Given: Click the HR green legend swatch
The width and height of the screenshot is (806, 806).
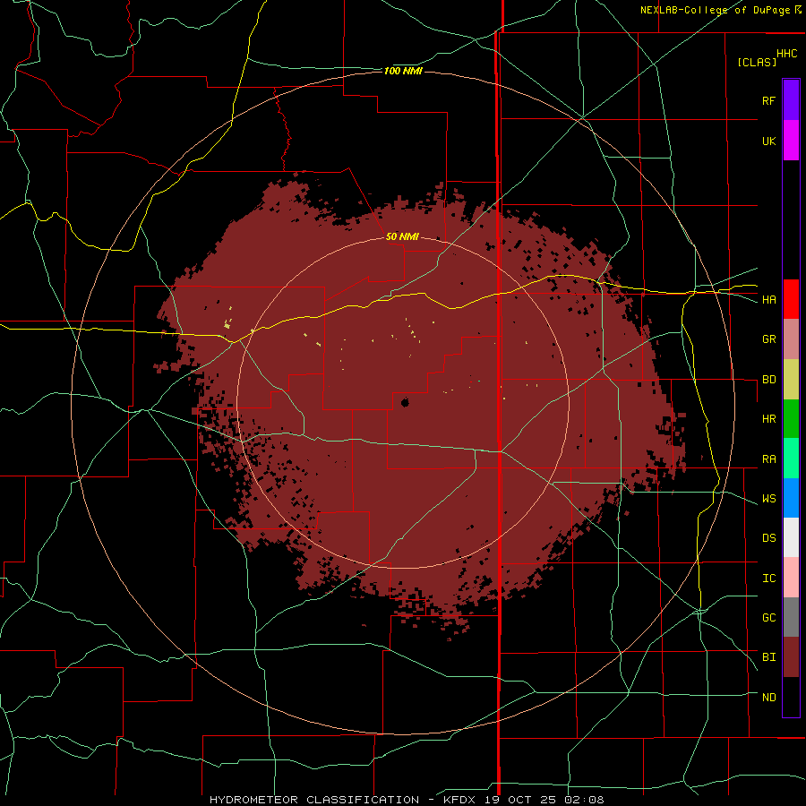Looking at the screenshot, I should [791, 419].
